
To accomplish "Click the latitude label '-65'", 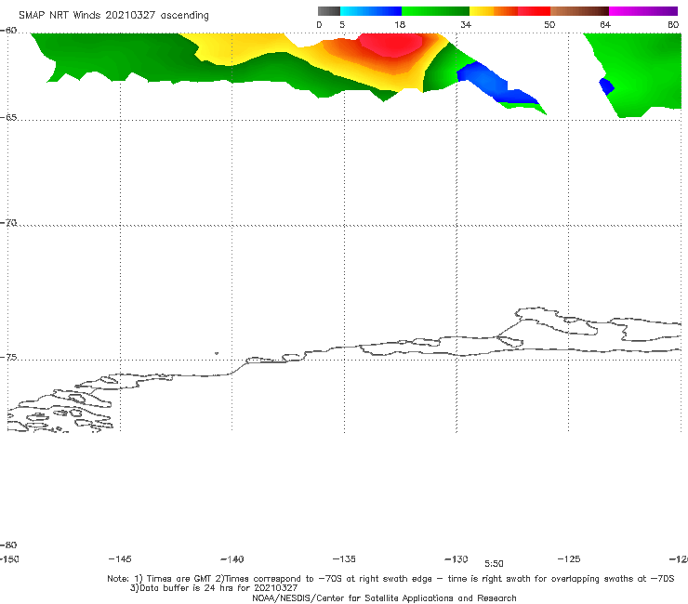I will pyautogui.click(x=8, y=118).
